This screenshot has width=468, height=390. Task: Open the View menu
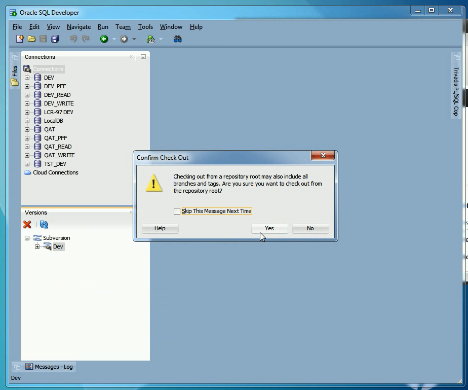click(53, 27)
